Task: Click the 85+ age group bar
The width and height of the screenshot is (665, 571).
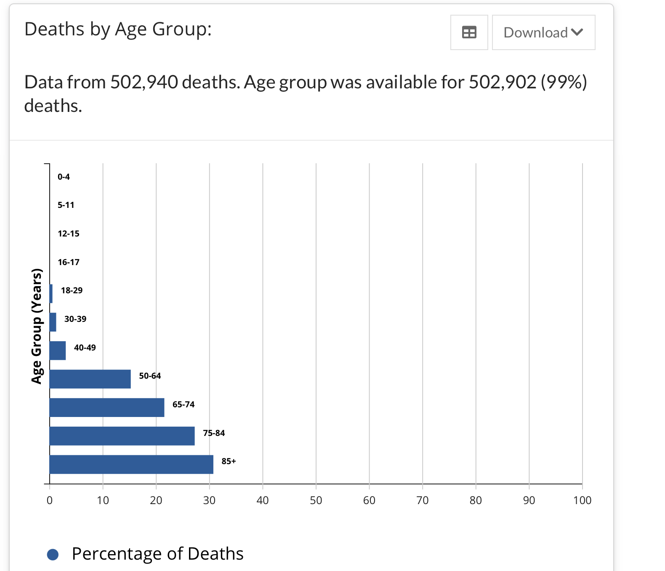Action: (x=131, y=464)
